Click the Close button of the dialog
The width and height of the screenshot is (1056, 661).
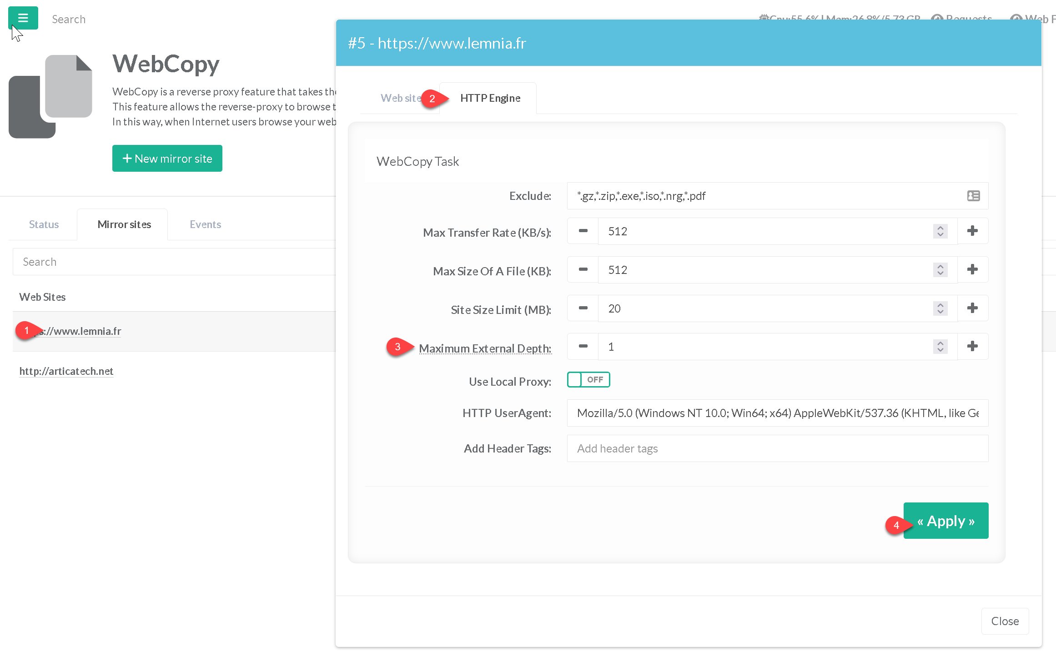(1005, 621)
